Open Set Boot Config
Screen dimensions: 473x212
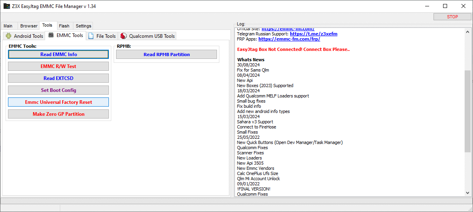click(x=58, y=90)
